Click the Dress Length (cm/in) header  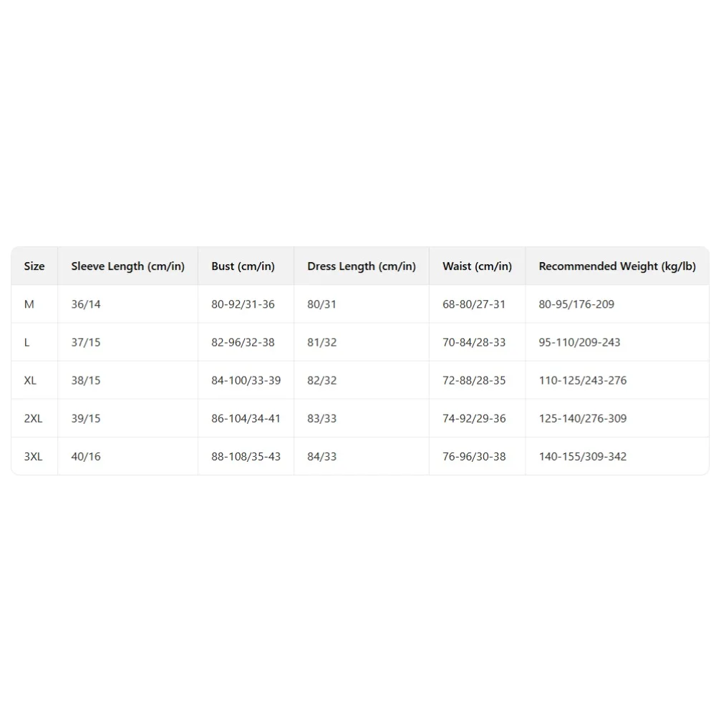(361, 266)
